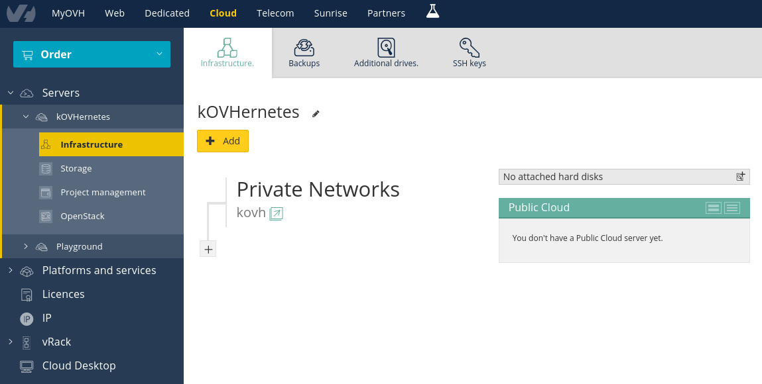Click 'You don't have a Public Cloud server yet.'
The height and width of the screenshot is (384, 762).
click(x=588, y=238)
